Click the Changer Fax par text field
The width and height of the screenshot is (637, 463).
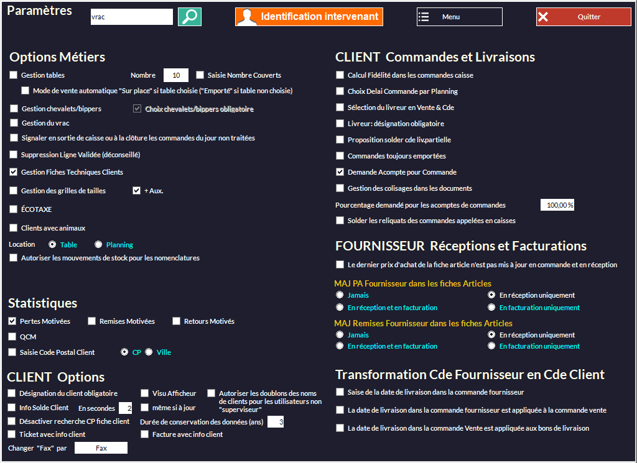coord(101,448)
